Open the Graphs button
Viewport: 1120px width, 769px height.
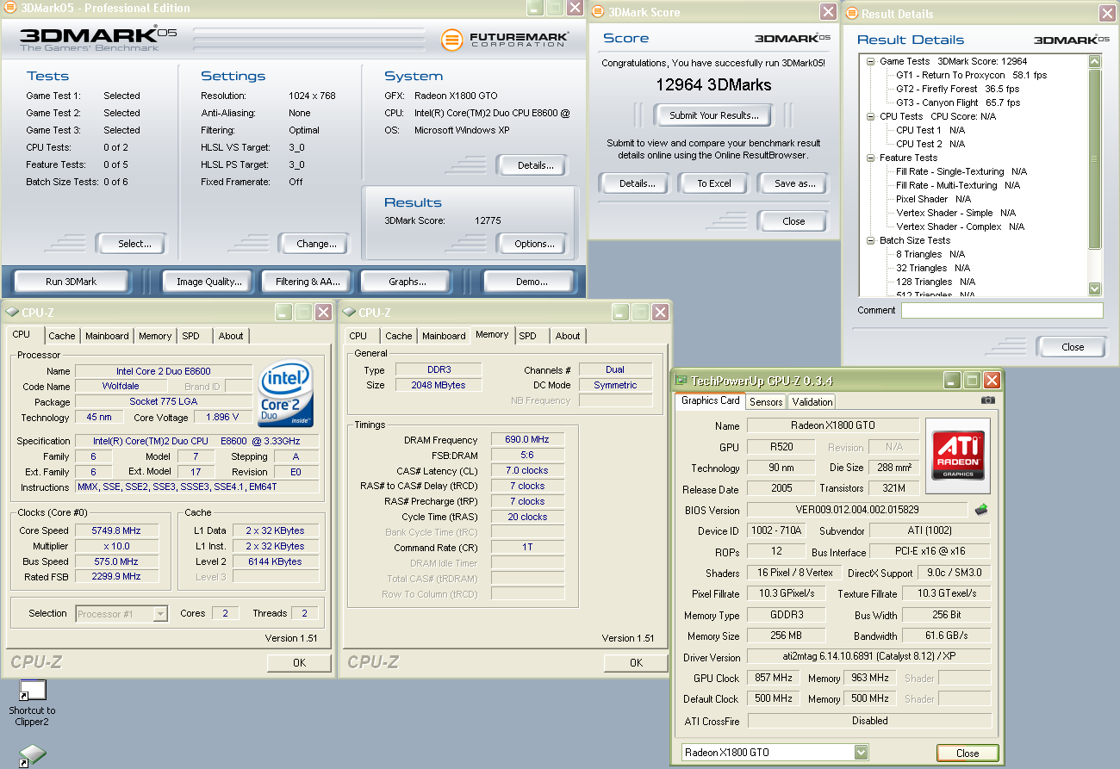(x=408, y=282)
